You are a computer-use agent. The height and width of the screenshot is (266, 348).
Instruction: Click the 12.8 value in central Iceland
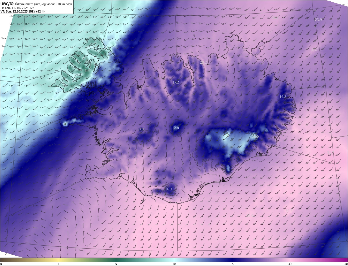[x=175, y=128]
